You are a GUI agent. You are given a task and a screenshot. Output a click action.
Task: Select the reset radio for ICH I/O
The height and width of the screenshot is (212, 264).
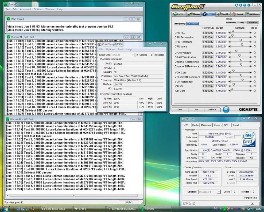click(255, 86)
